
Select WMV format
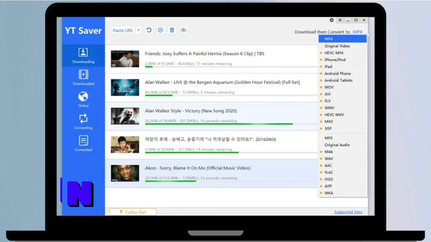[343, 108]
